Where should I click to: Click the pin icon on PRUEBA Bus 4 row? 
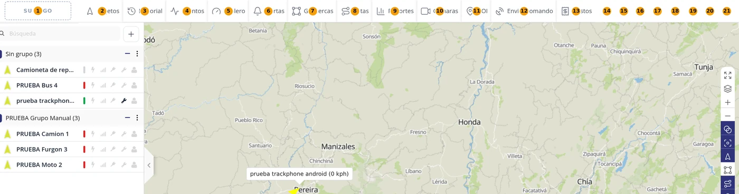pos(113,85)
